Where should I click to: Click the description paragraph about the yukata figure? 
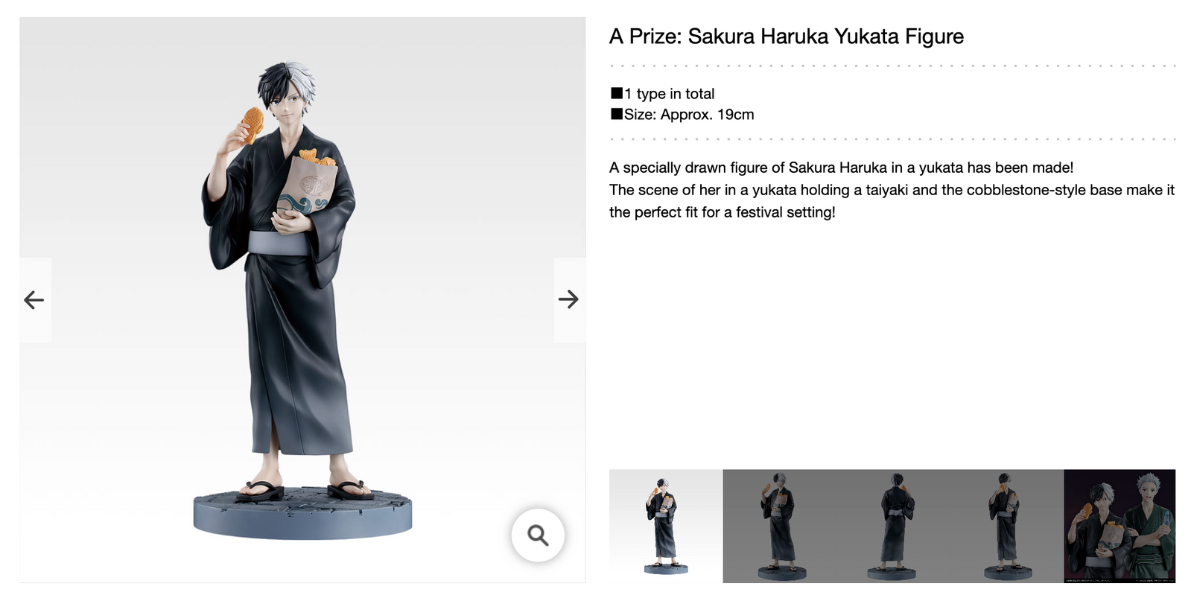click(892, 190)
